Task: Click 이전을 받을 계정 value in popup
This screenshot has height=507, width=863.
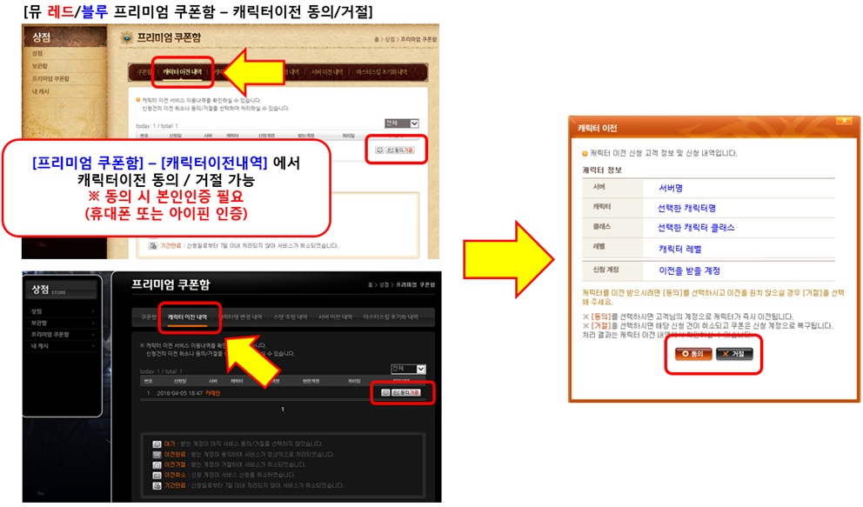Action: (690, 270)
